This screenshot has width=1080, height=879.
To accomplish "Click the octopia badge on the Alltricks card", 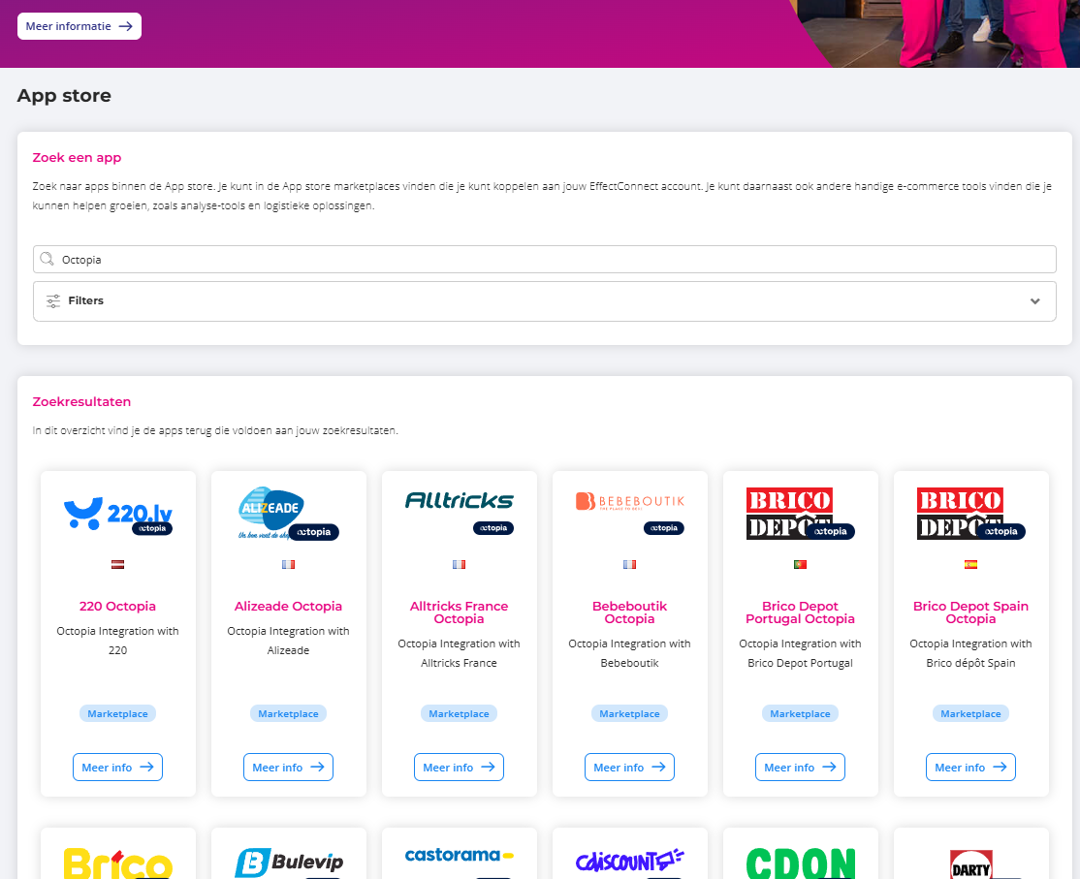I will coord(493,528).
